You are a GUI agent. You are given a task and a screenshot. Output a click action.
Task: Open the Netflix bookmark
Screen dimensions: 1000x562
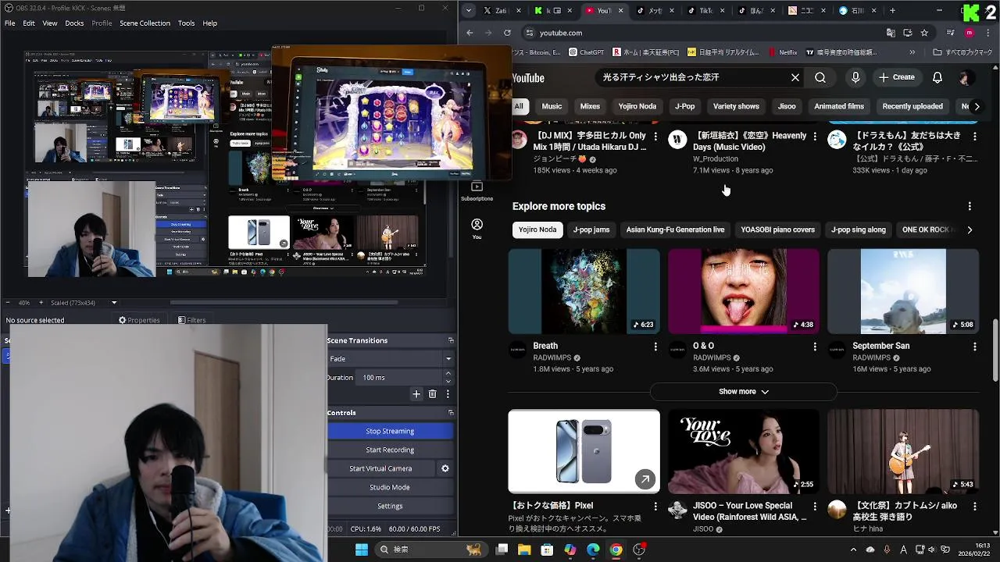tap(783, 52)
